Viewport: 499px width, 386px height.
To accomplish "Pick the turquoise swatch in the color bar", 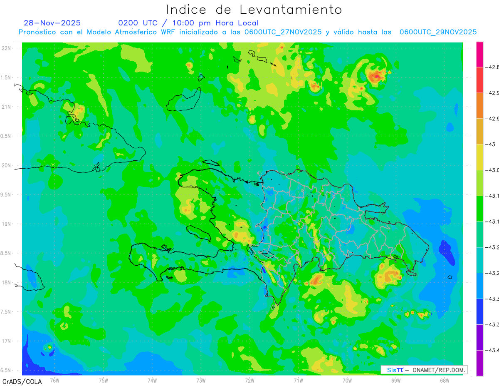I will point(479,260).
